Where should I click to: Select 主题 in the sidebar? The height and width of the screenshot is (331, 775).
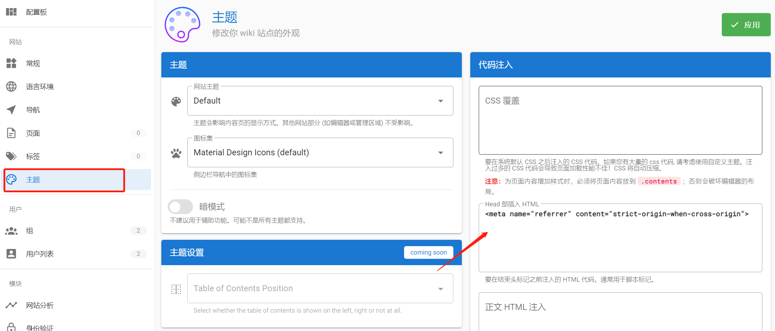[76, 180]
